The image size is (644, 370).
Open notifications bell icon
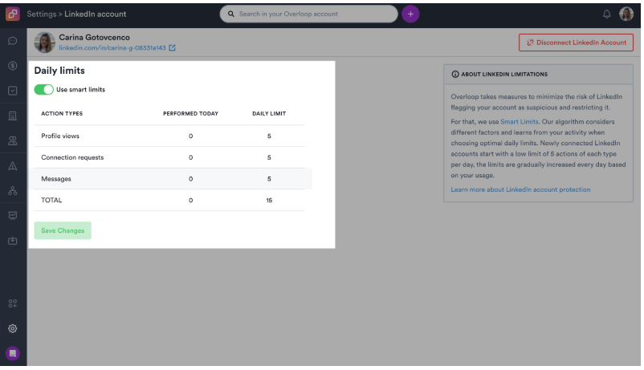pyautogui.click(x=606, y=14)
